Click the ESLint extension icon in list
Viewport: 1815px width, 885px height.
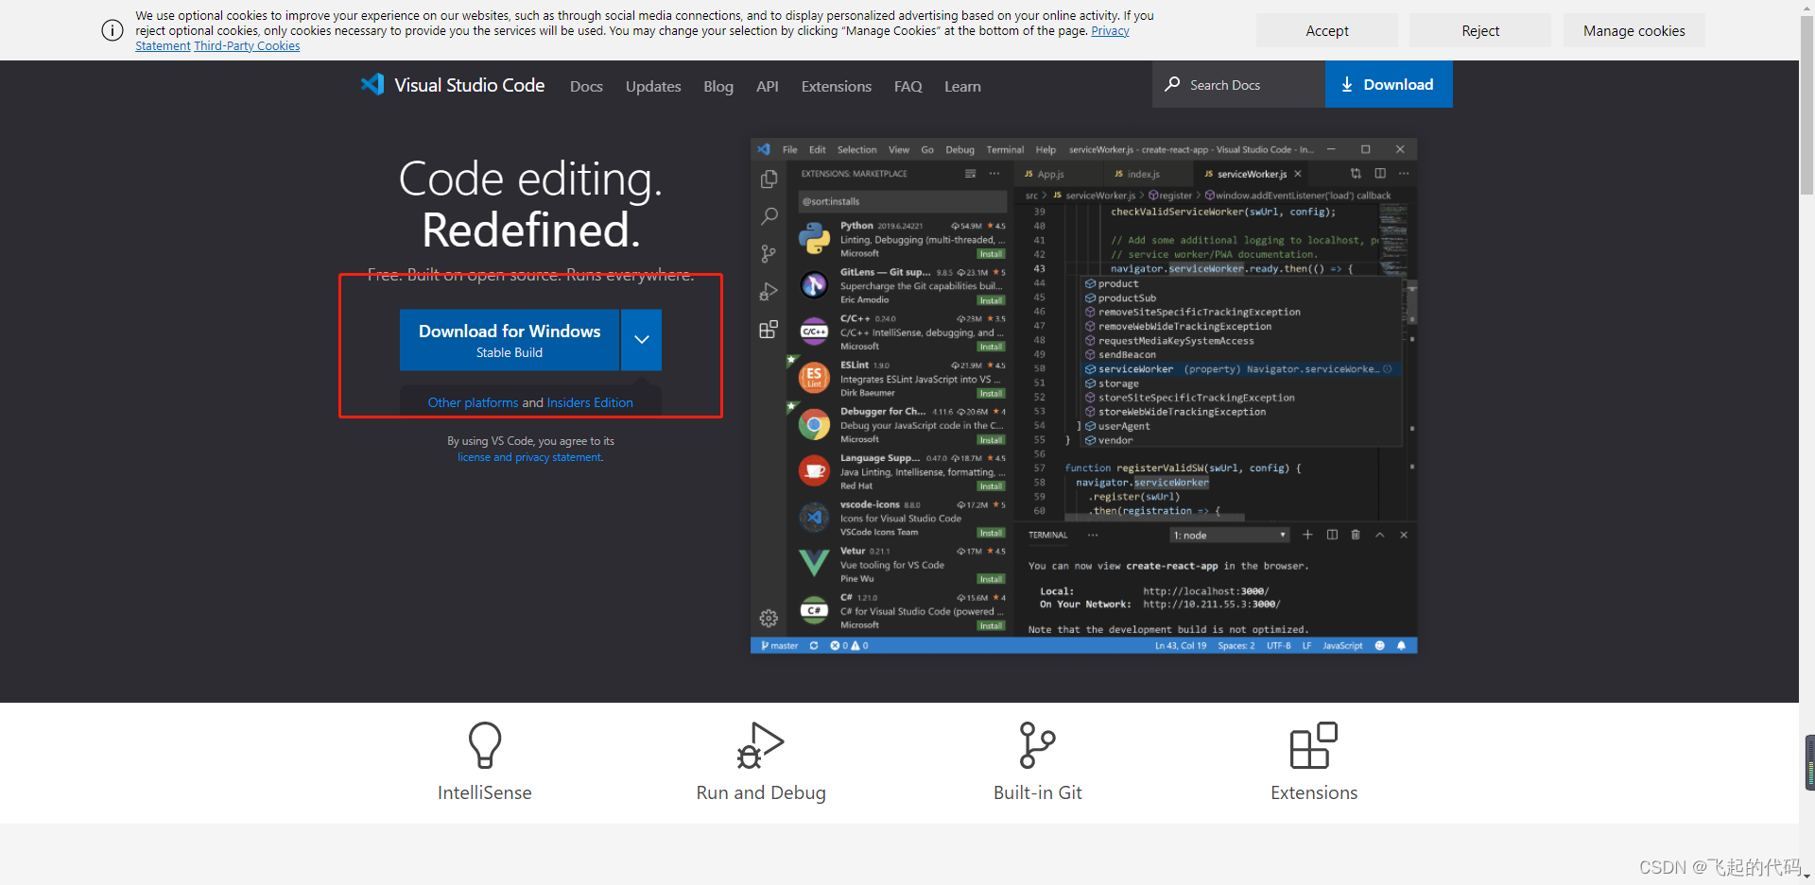[x=814, y=378]
